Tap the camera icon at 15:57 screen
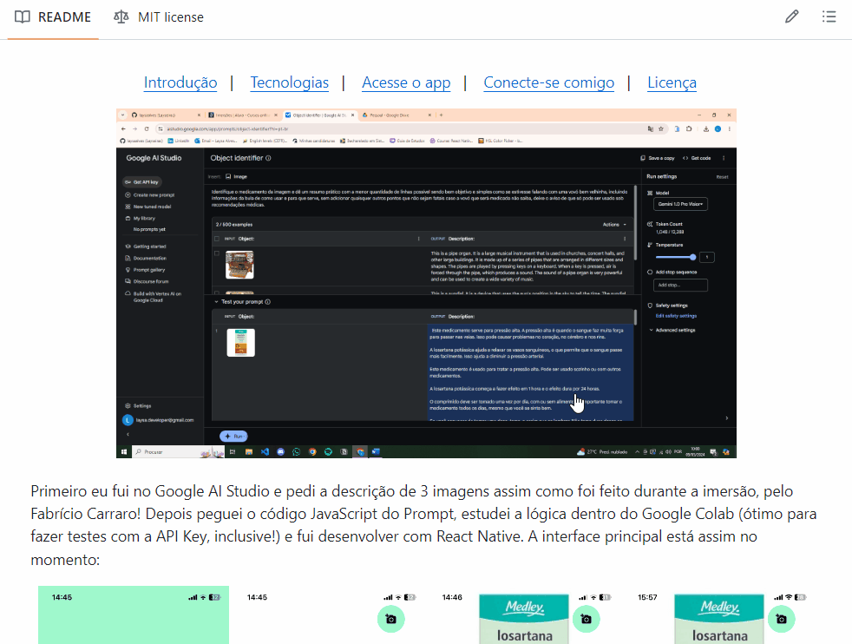Screen dimensions: 852x644 click(782, 619)
